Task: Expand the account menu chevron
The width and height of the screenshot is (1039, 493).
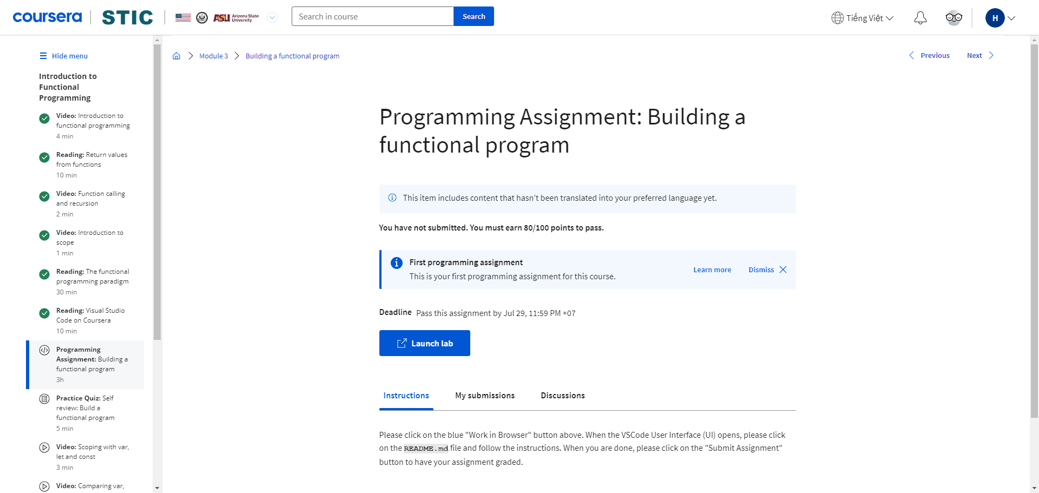Action: pyautogui.click(x=1011, y=18)
